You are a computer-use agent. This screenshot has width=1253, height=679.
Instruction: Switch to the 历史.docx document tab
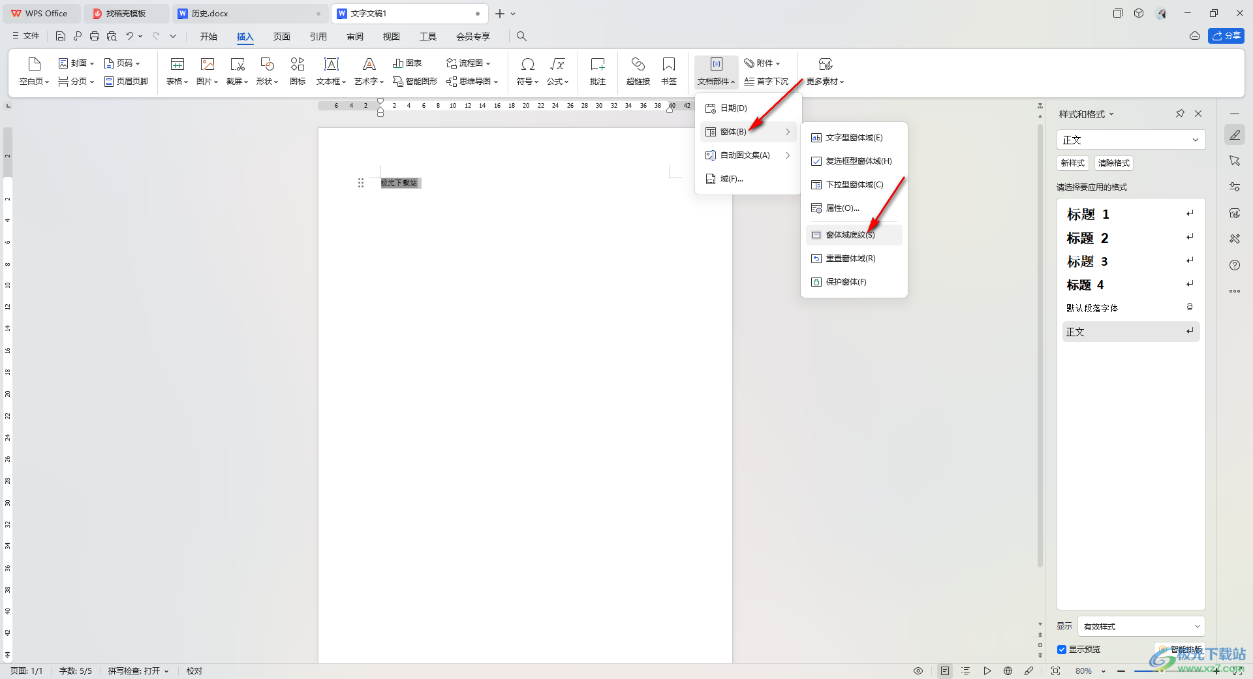tap(250, 13)
